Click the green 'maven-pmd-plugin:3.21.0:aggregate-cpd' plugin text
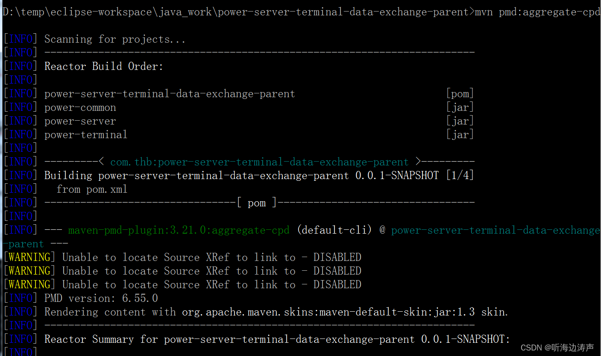This screenshot has width=601, height=356. click(x=179, y=230)
